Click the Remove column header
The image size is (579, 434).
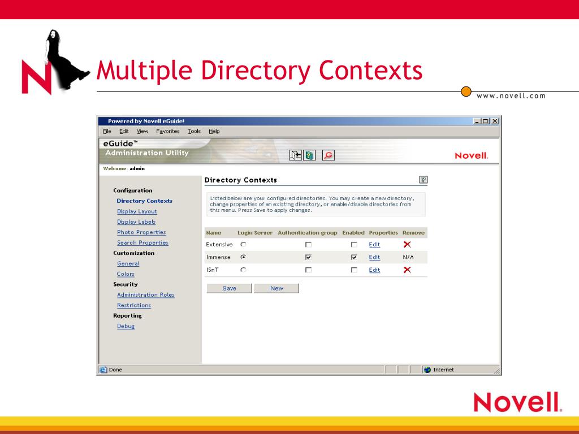pos(413,233)
